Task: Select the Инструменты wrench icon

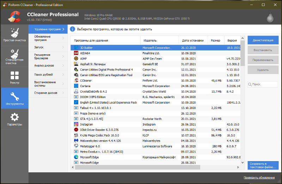Action: pyautogui.click(x=14, y=97)
